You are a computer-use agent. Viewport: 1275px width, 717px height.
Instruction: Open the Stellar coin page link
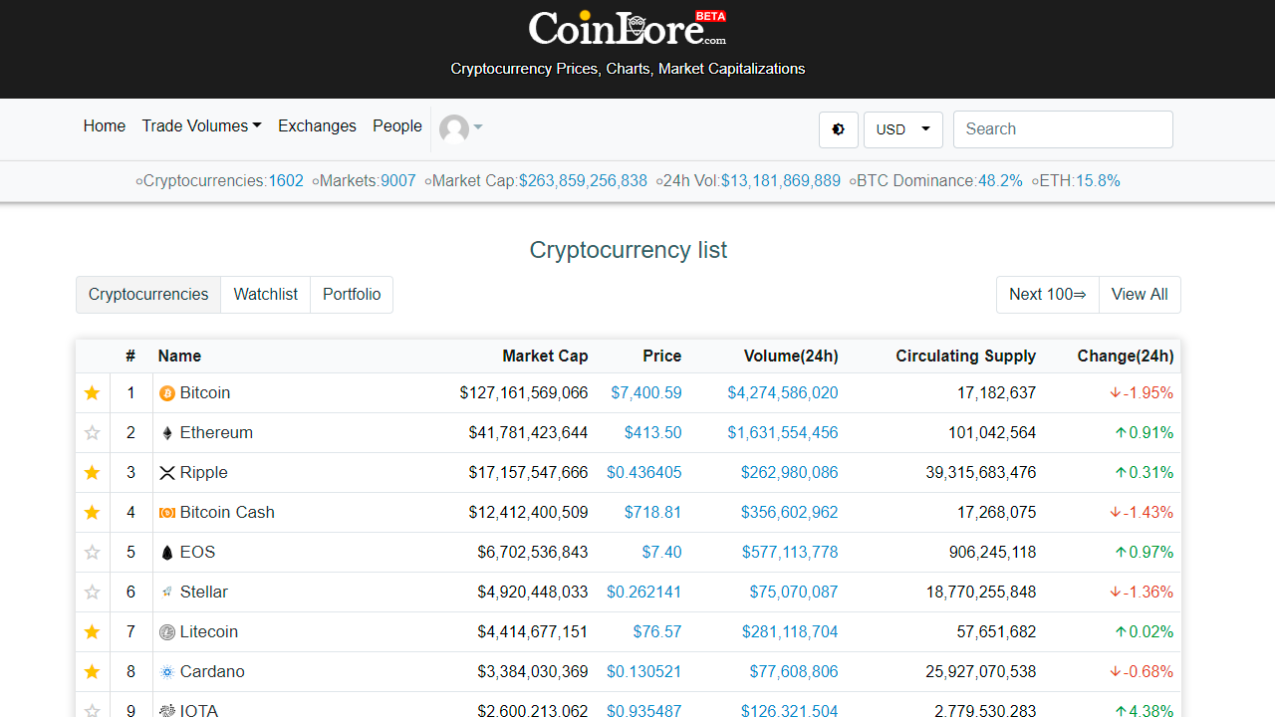tap(204, 593)
